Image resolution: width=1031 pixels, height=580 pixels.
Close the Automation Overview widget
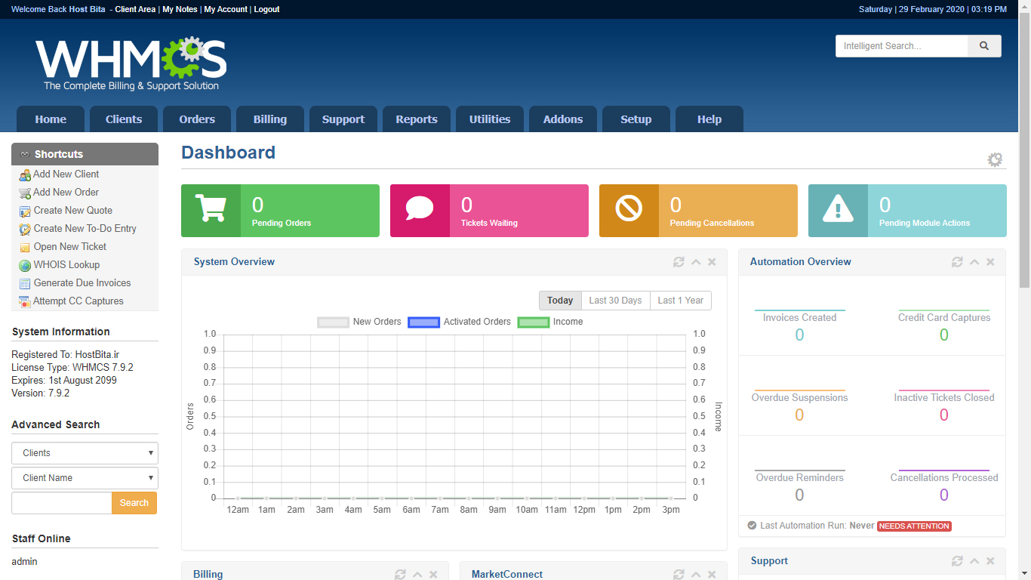click(x=990, y=262)
